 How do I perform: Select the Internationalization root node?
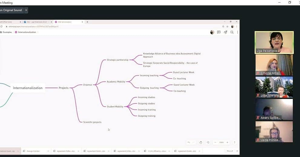click(x=28, y=88)
